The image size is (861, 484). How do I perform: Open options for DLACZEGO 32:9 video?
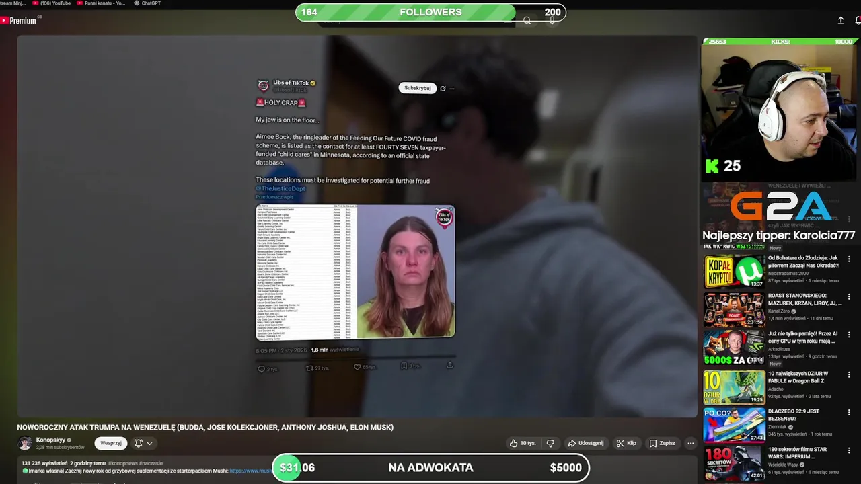849,412
